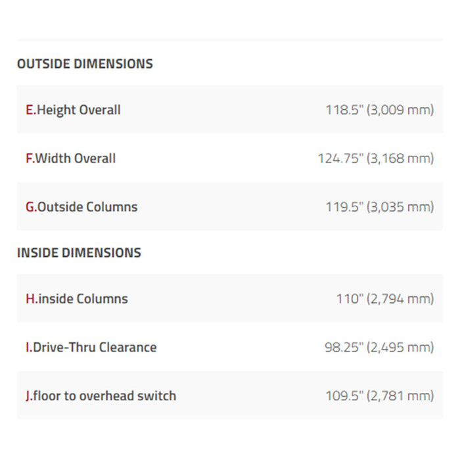Click the OUTSIDE DIMENSIONS heading
Screen dimensions: 460x460
(x=85, y=64)
